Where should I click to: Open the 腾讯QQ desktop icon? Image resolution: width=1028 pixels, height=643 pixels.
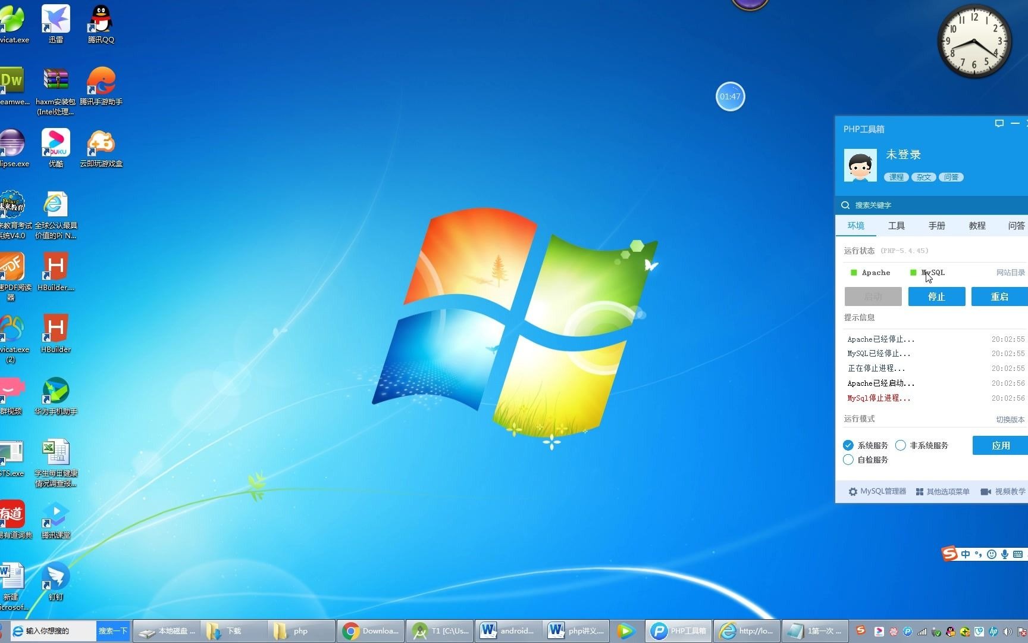click(x=101, y=24)
